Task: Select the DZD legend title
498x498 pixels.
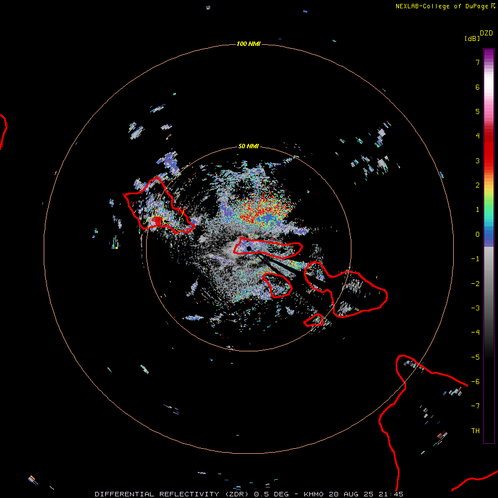Action: pyautogui.click(x=486, y=33)
